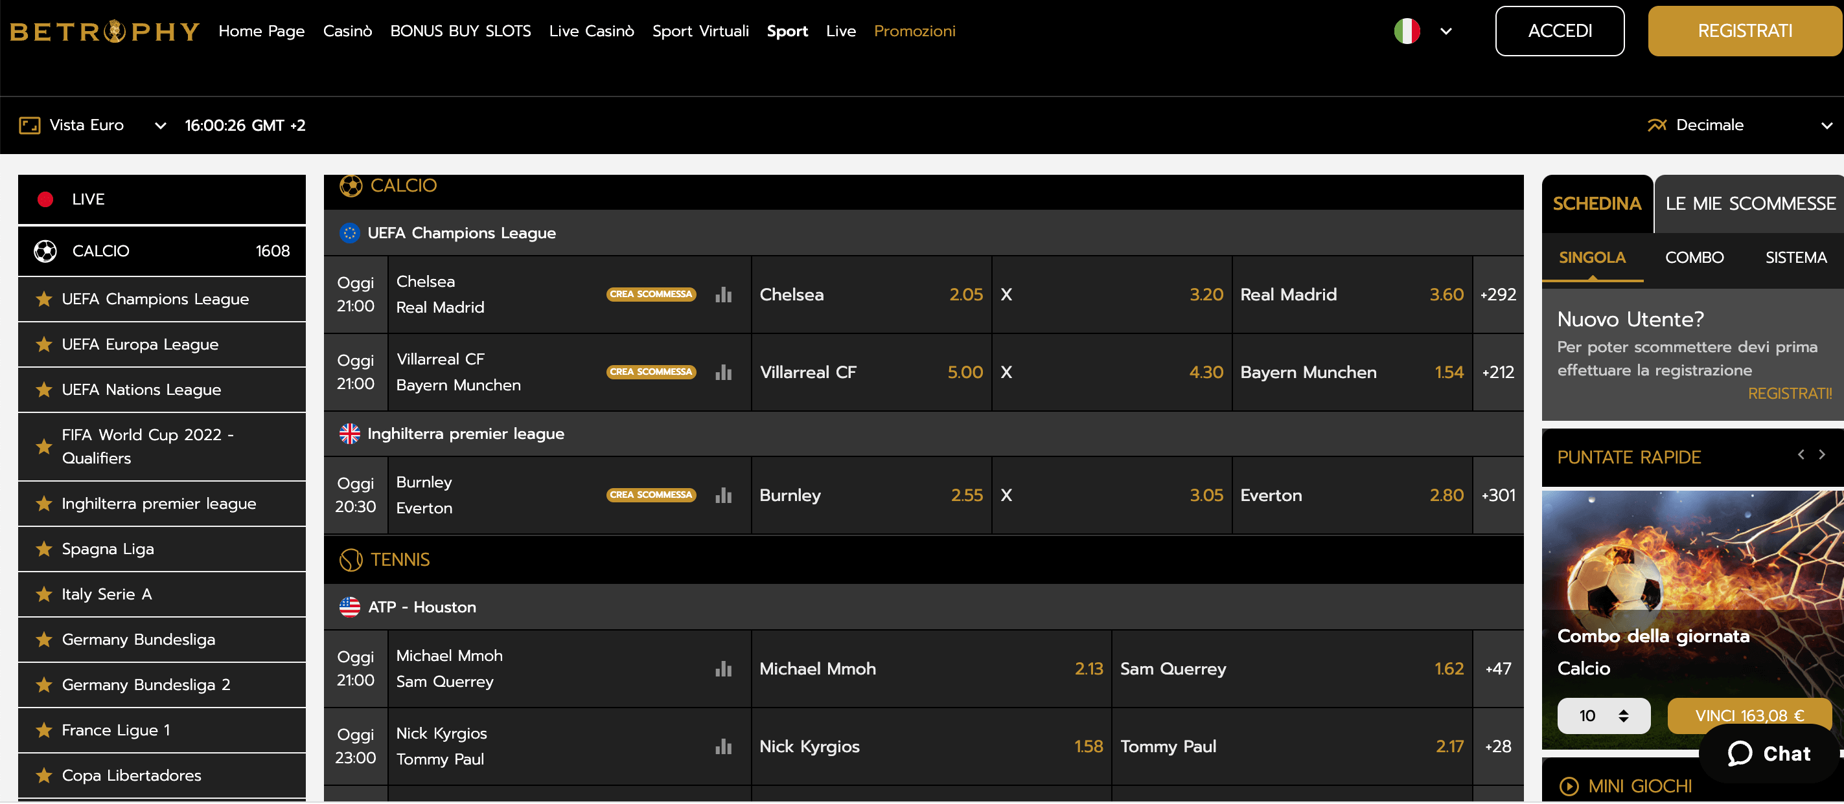Click the red LIVE indicator dot
Viewport: 1844px width, 804px height.
[45, 199]
